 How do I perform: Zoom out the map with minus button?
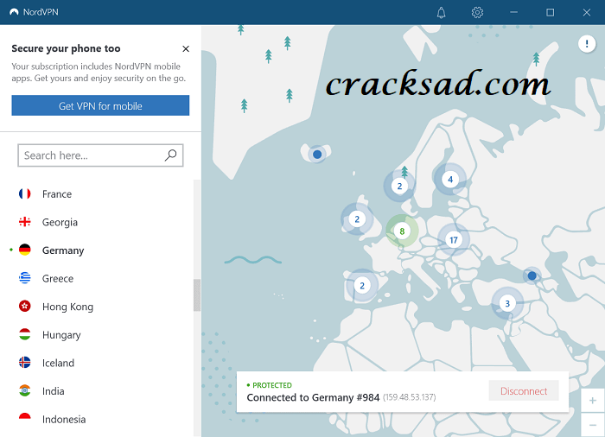tap(593, 425)
